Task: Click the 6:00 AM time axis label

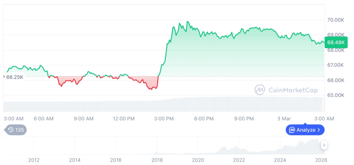Action: pos(44,119)
